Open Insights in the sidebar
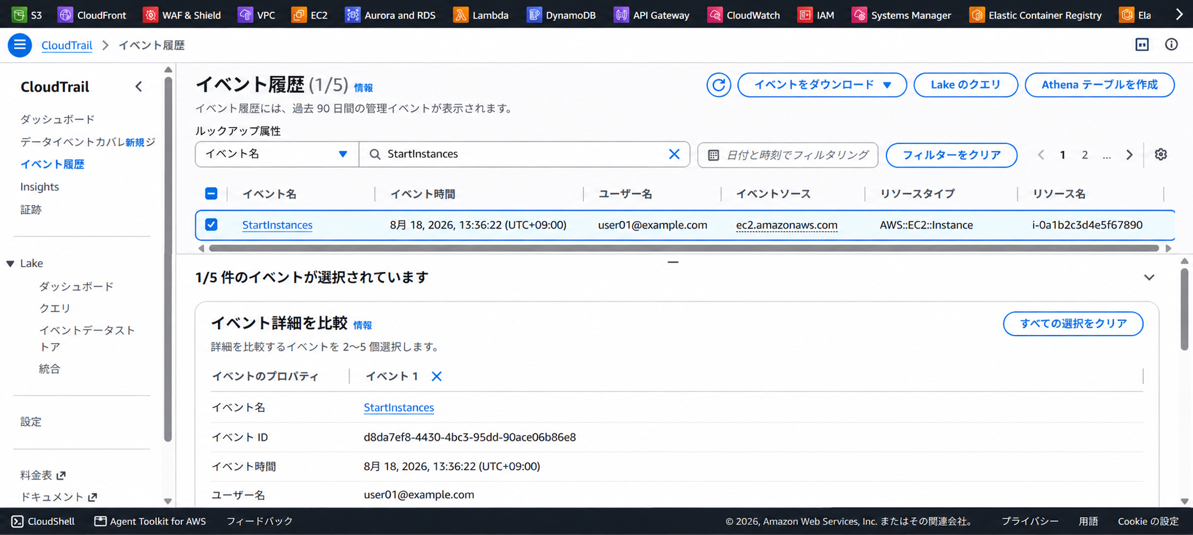Image resolution: width=1193 pixels, height=535 pixels. [40, 187]
